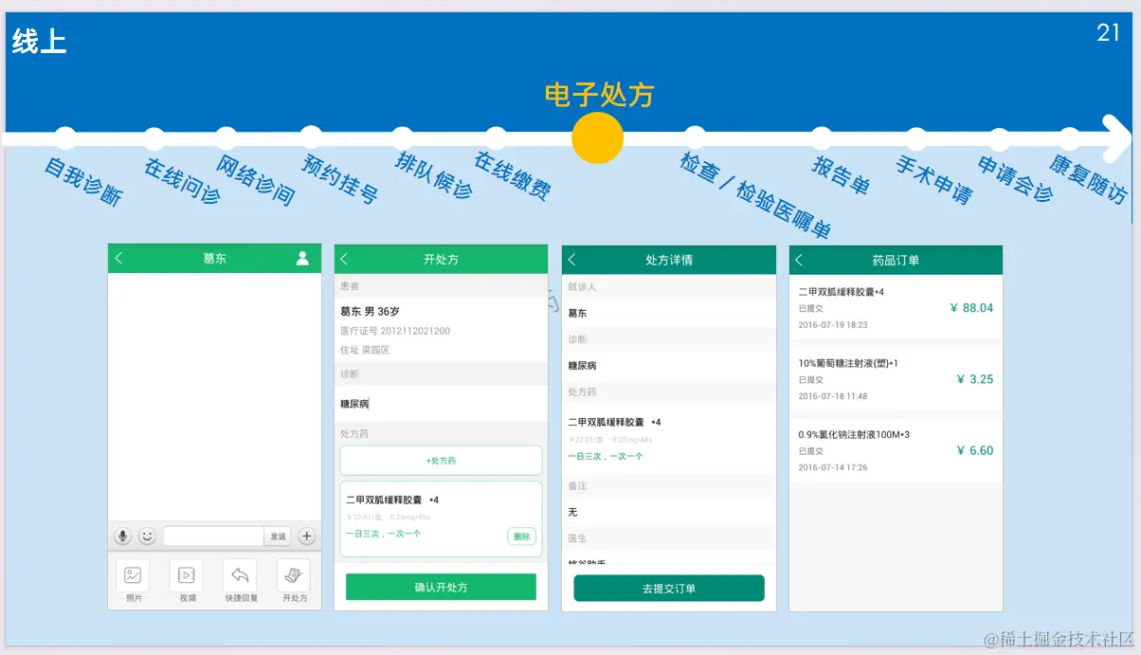
Task: Select the 网络诊间 timeline node
Action: (x=226, y=138)
